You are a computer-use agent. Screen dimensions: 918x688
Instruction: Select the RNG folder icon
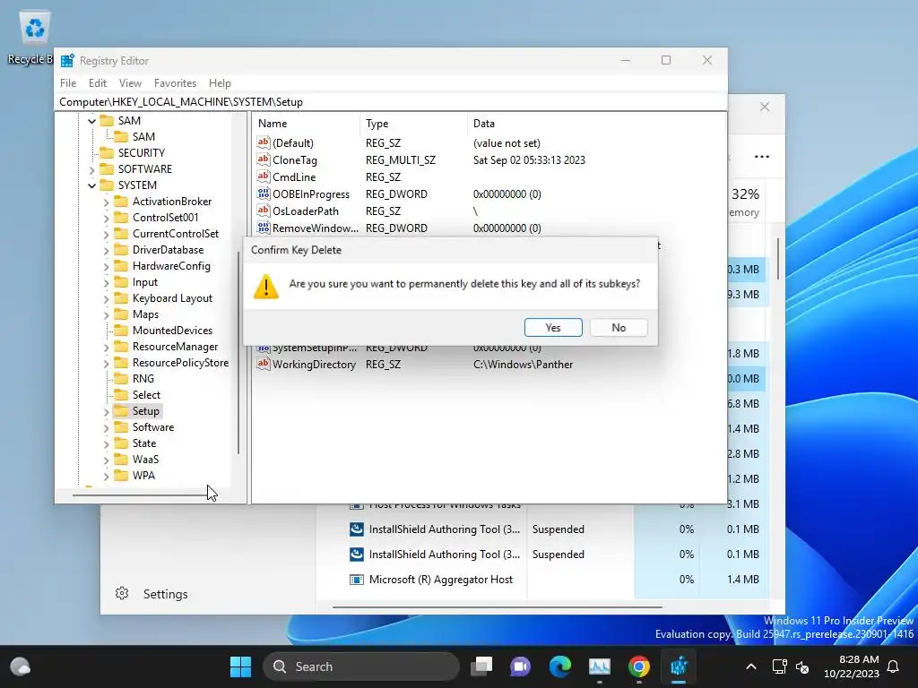click(121, 379)
